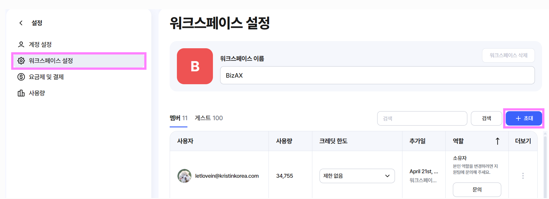
Task: Click the 더보기 column header
Action: [523, 141]
